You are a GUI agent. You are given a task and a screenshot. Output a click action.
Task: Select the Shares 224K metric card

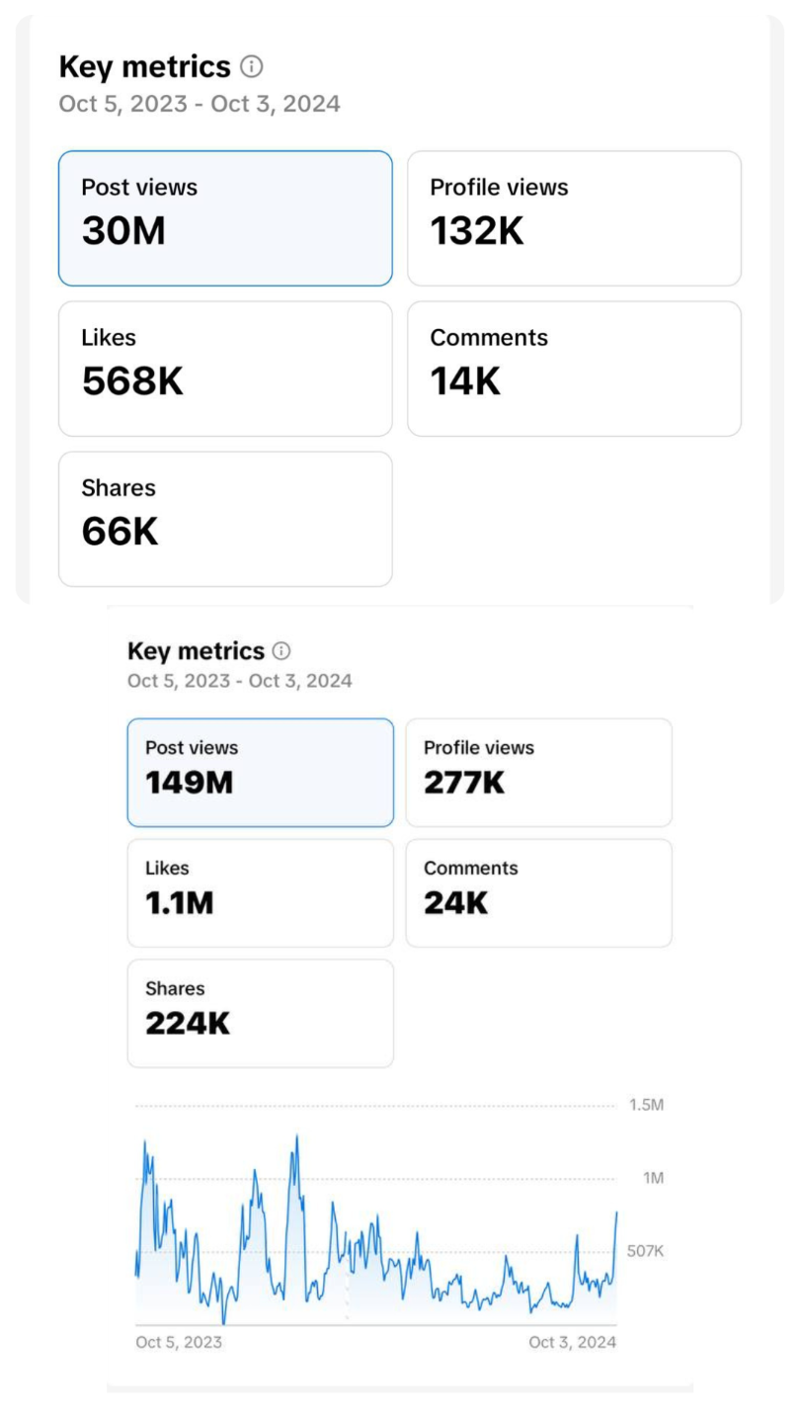[x=260, y=1013]
